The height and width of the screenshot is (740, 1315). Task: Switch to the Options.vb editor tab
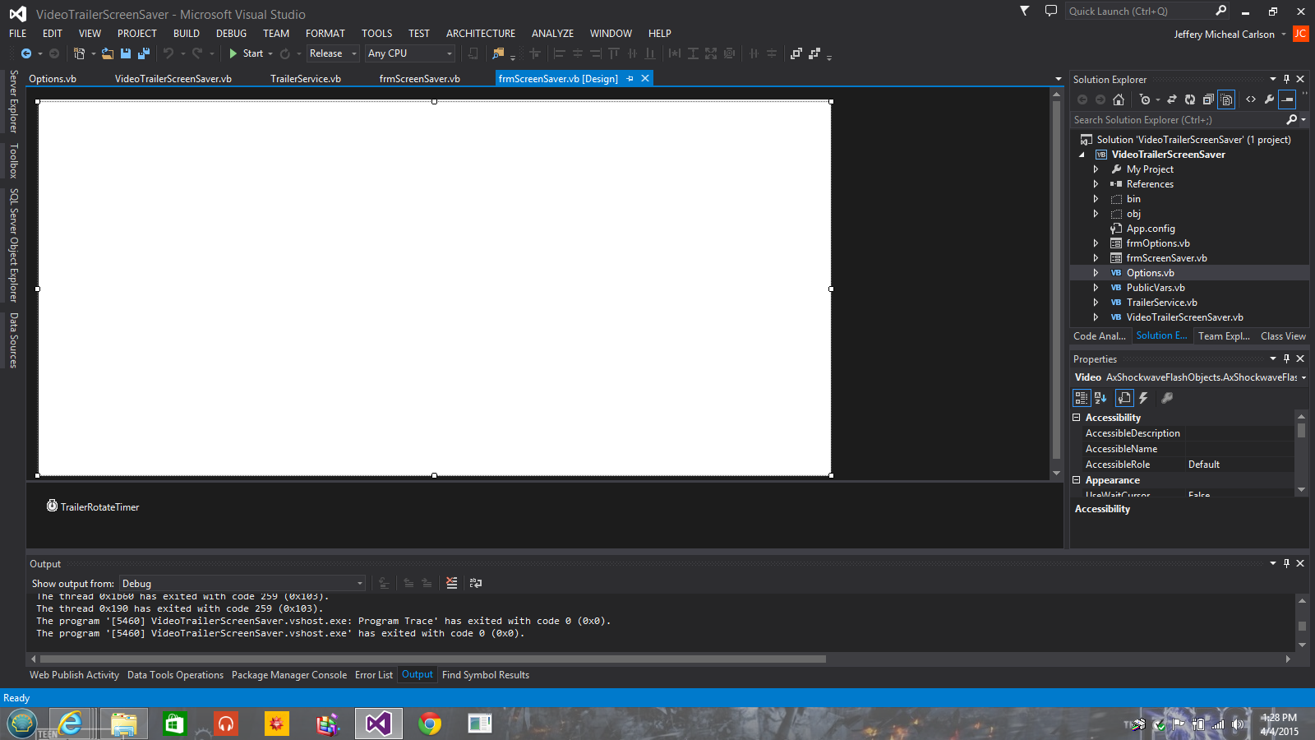(x=53, y=79)
